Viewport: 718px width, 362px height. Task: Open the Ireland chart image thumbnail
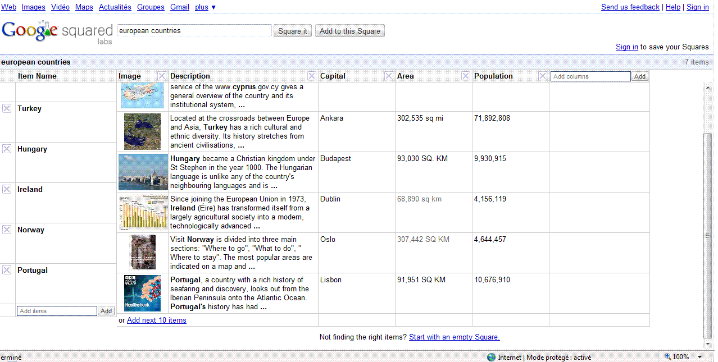tap(143, 213)
